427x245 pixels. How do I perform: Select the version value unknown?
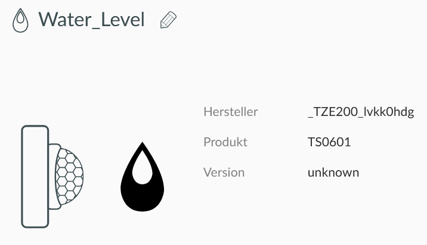coord(333,172)
